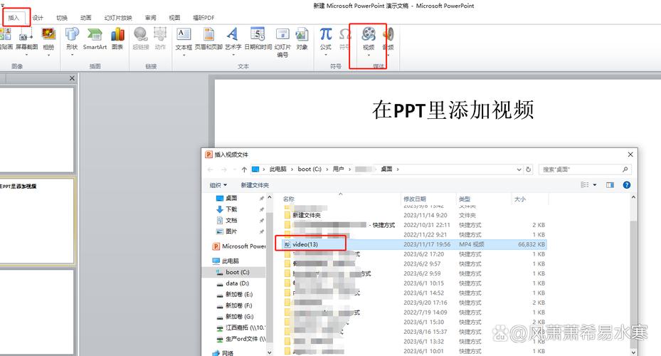Sort files by 大小 column header

coord(520,199)
